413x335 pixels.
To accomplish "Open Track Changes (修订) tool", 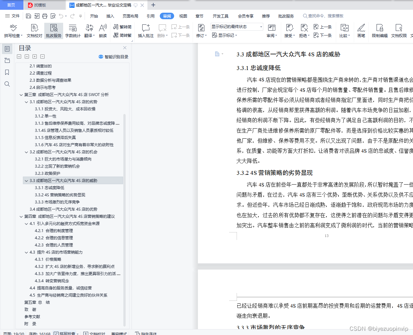I will pyautogui.click(x=201, y=31).
